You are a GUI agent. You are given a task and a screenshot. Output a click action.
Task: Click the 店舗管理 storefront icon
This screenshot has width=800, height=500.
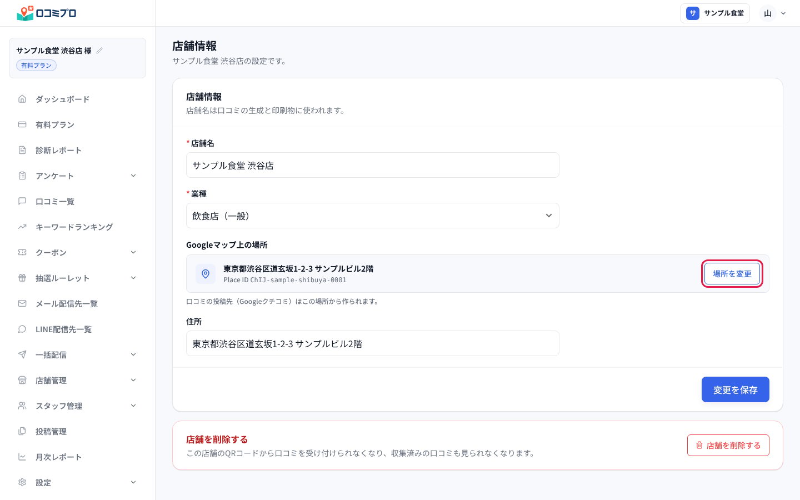(22, 380)
